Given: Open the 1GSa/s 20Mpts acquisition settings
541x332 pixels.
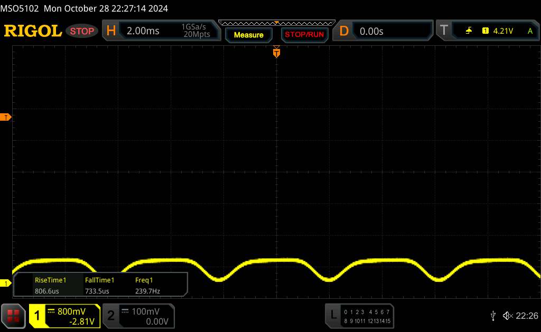Looking at the screenshot, I should 195,31.
